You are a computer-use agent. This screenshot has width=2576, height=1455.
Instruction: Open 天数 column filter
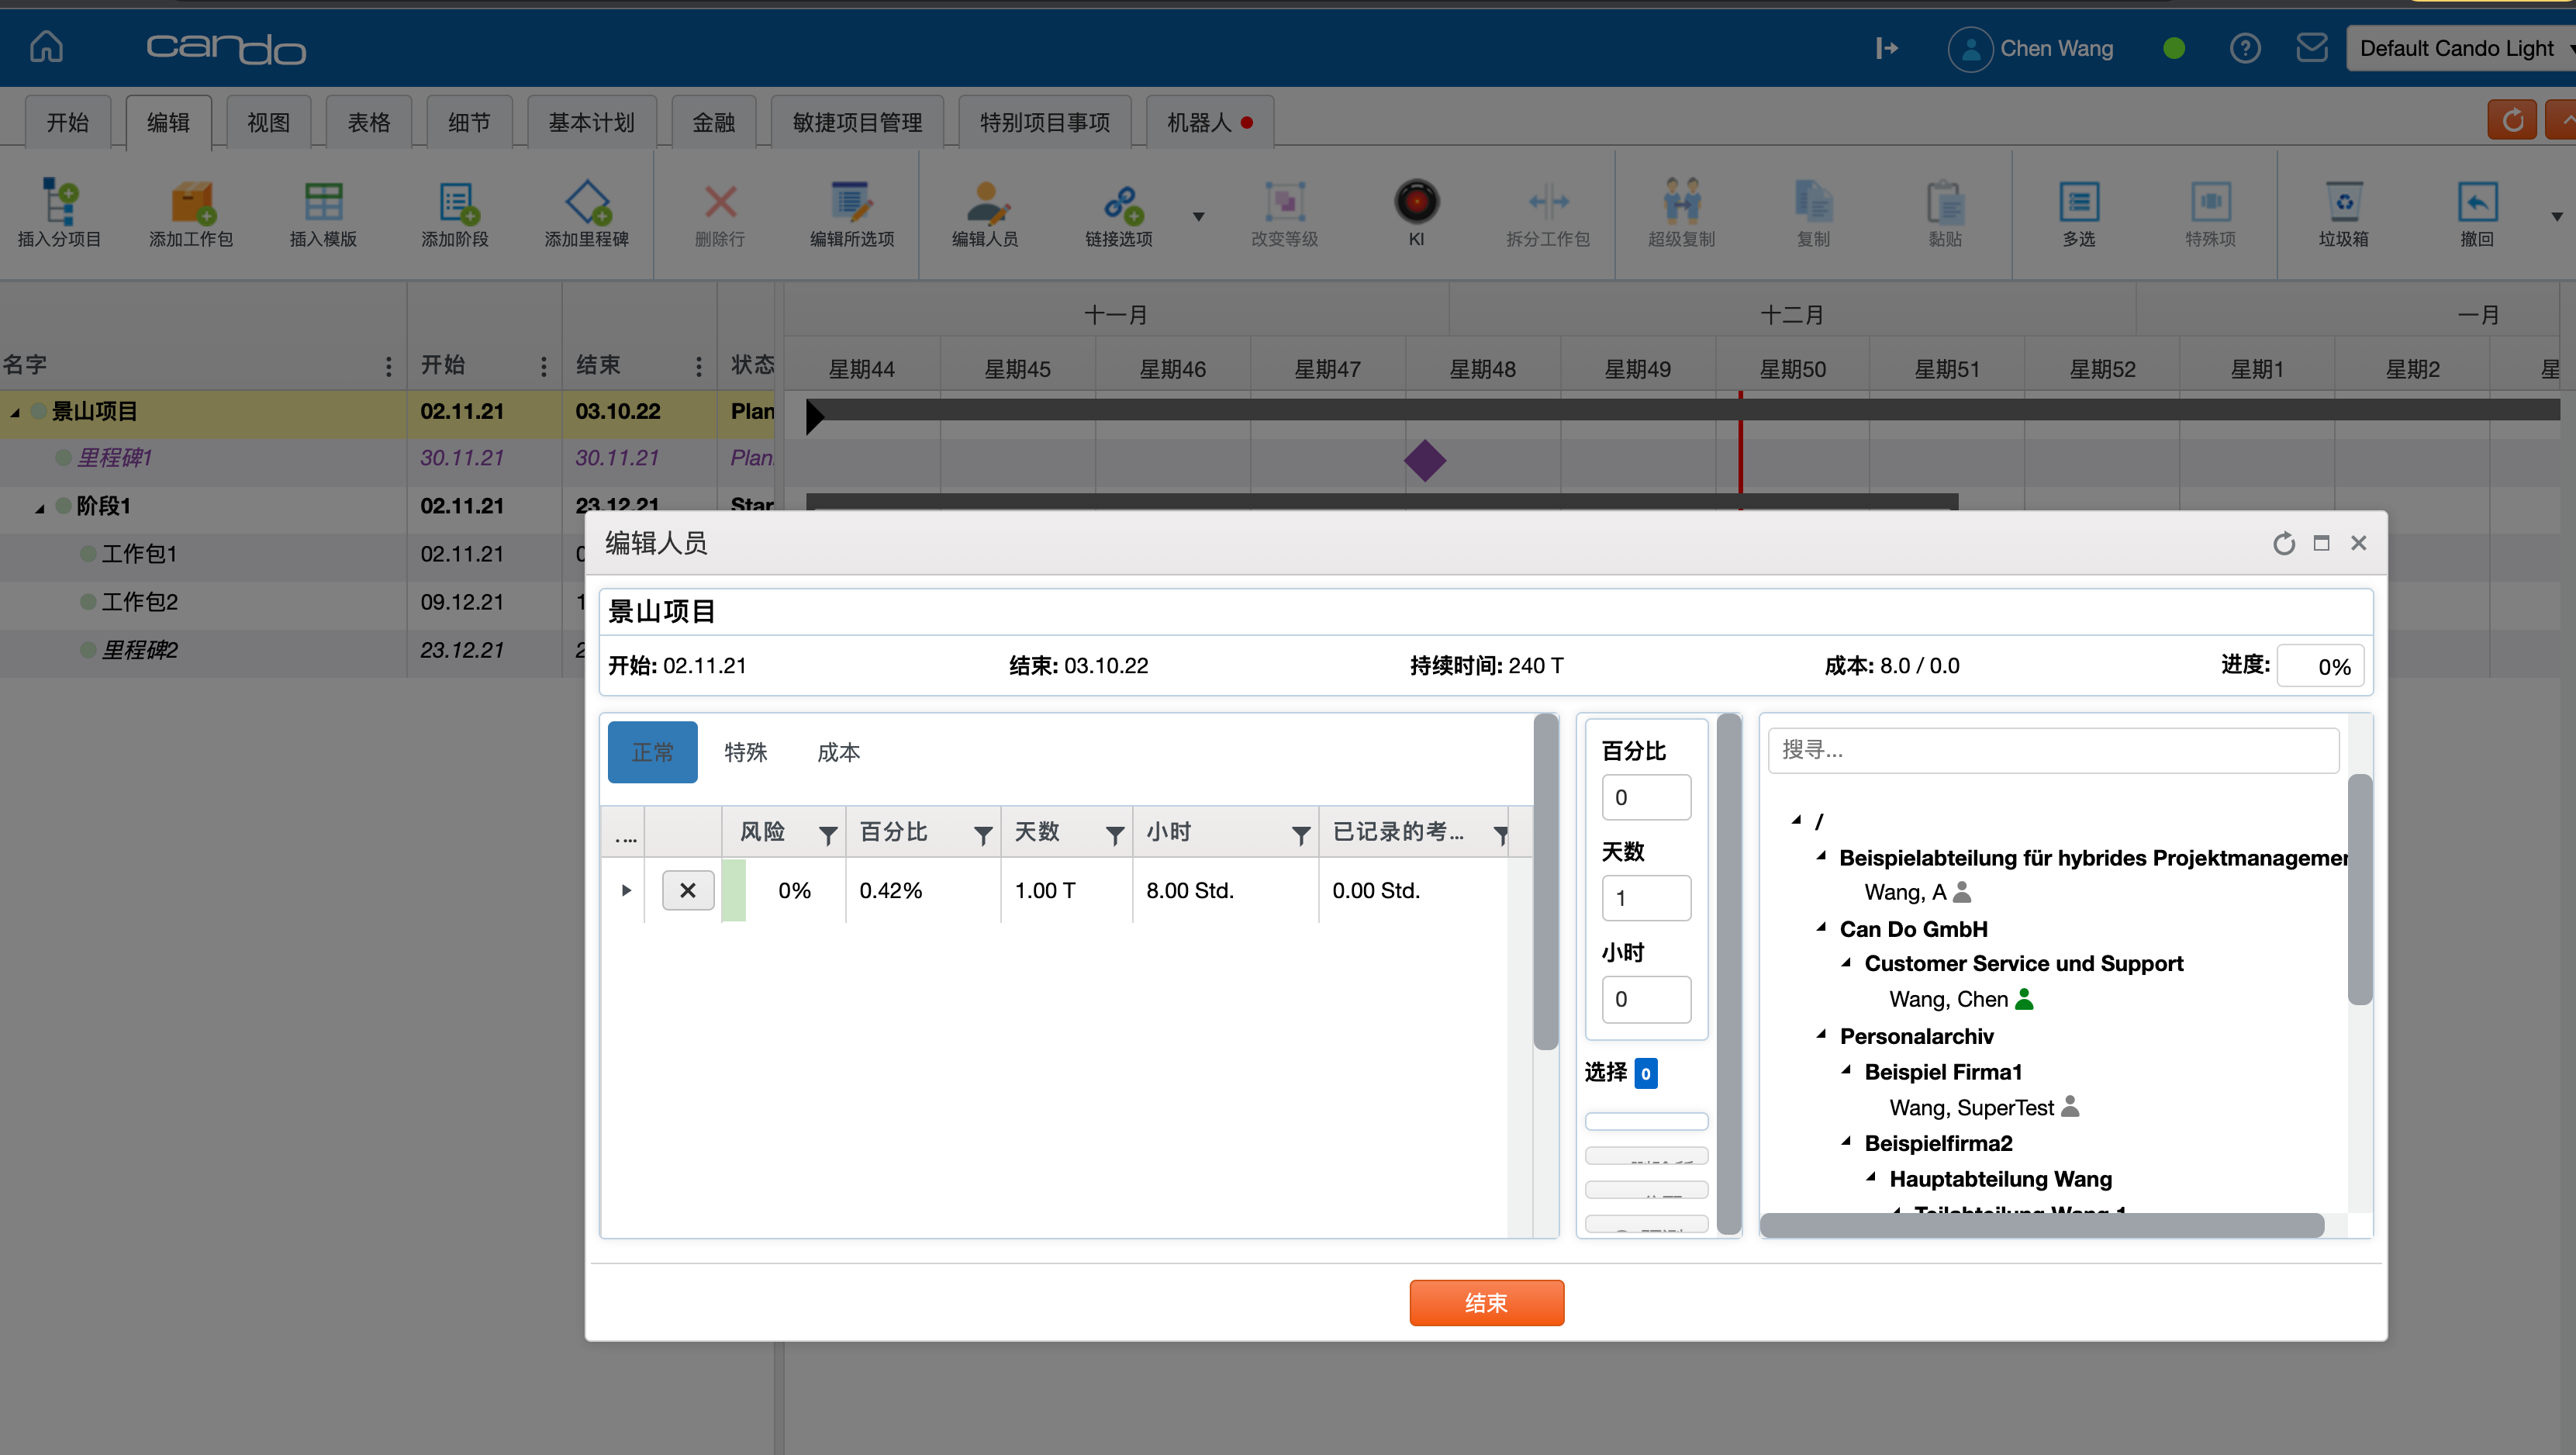(x=1114, y=835)
